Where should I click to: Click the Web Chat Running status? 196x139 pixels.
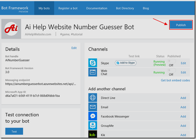click(x=159, y=73)
